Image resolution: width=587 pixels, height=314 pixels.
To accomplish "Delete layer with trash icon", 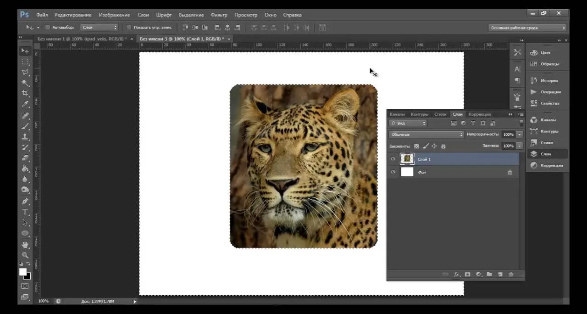I will click(511, 274).
